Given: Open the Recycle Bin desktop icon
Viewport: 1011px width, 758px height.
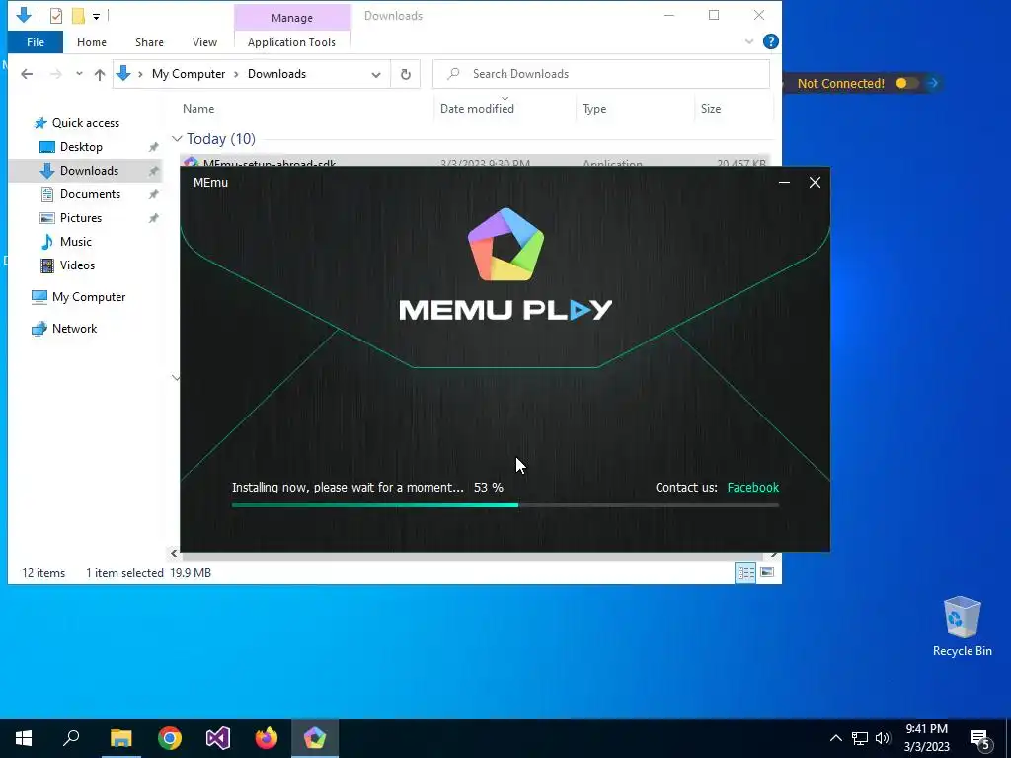Looking at the screenshot, I should click(x=962, y=627).
